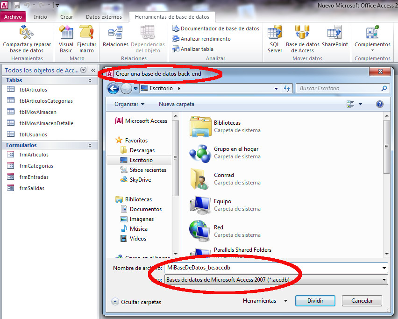Open the navigation pane filter dropdown
398x319 pixels.
83,70
